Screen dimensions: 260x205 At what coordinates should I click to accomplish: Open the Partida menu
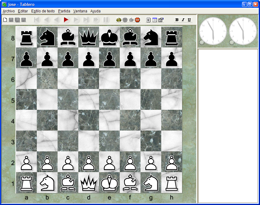64,11
